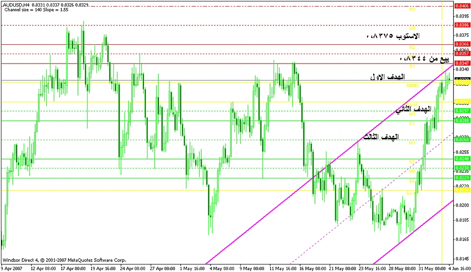Click the 0.8185 price scale value
Screen dimensions: 471x272
463,220
